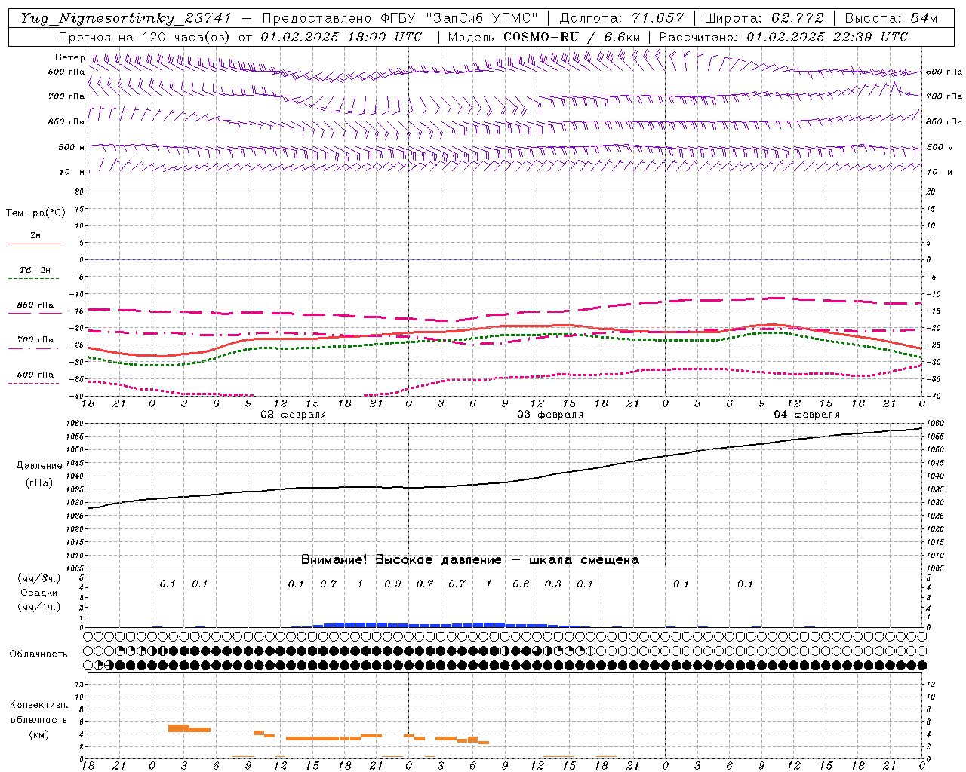
Task: Click the Тем-ра(°C) axis label
Action: 35,213
